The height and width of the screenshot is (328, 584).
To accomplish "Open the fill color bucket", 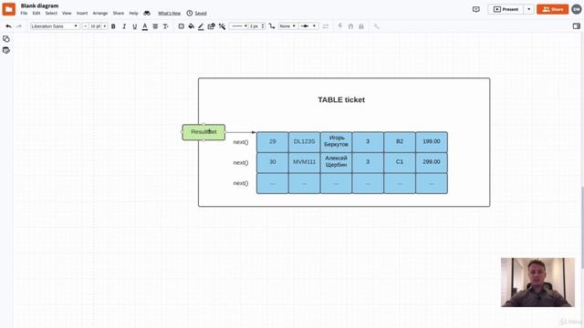I will pos(191,26).
